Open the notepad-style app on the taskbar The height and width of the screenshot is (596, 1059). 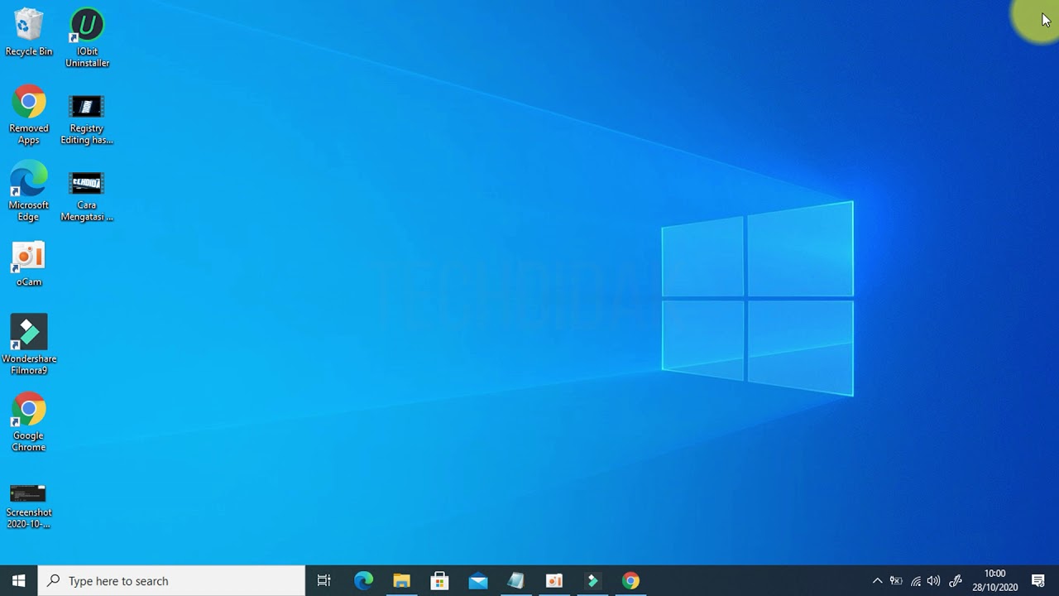point(515,581)
